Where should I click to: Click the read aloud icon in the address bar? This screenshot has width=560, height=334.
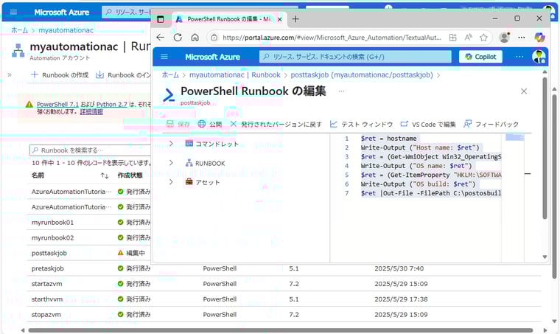click(468, 37)
